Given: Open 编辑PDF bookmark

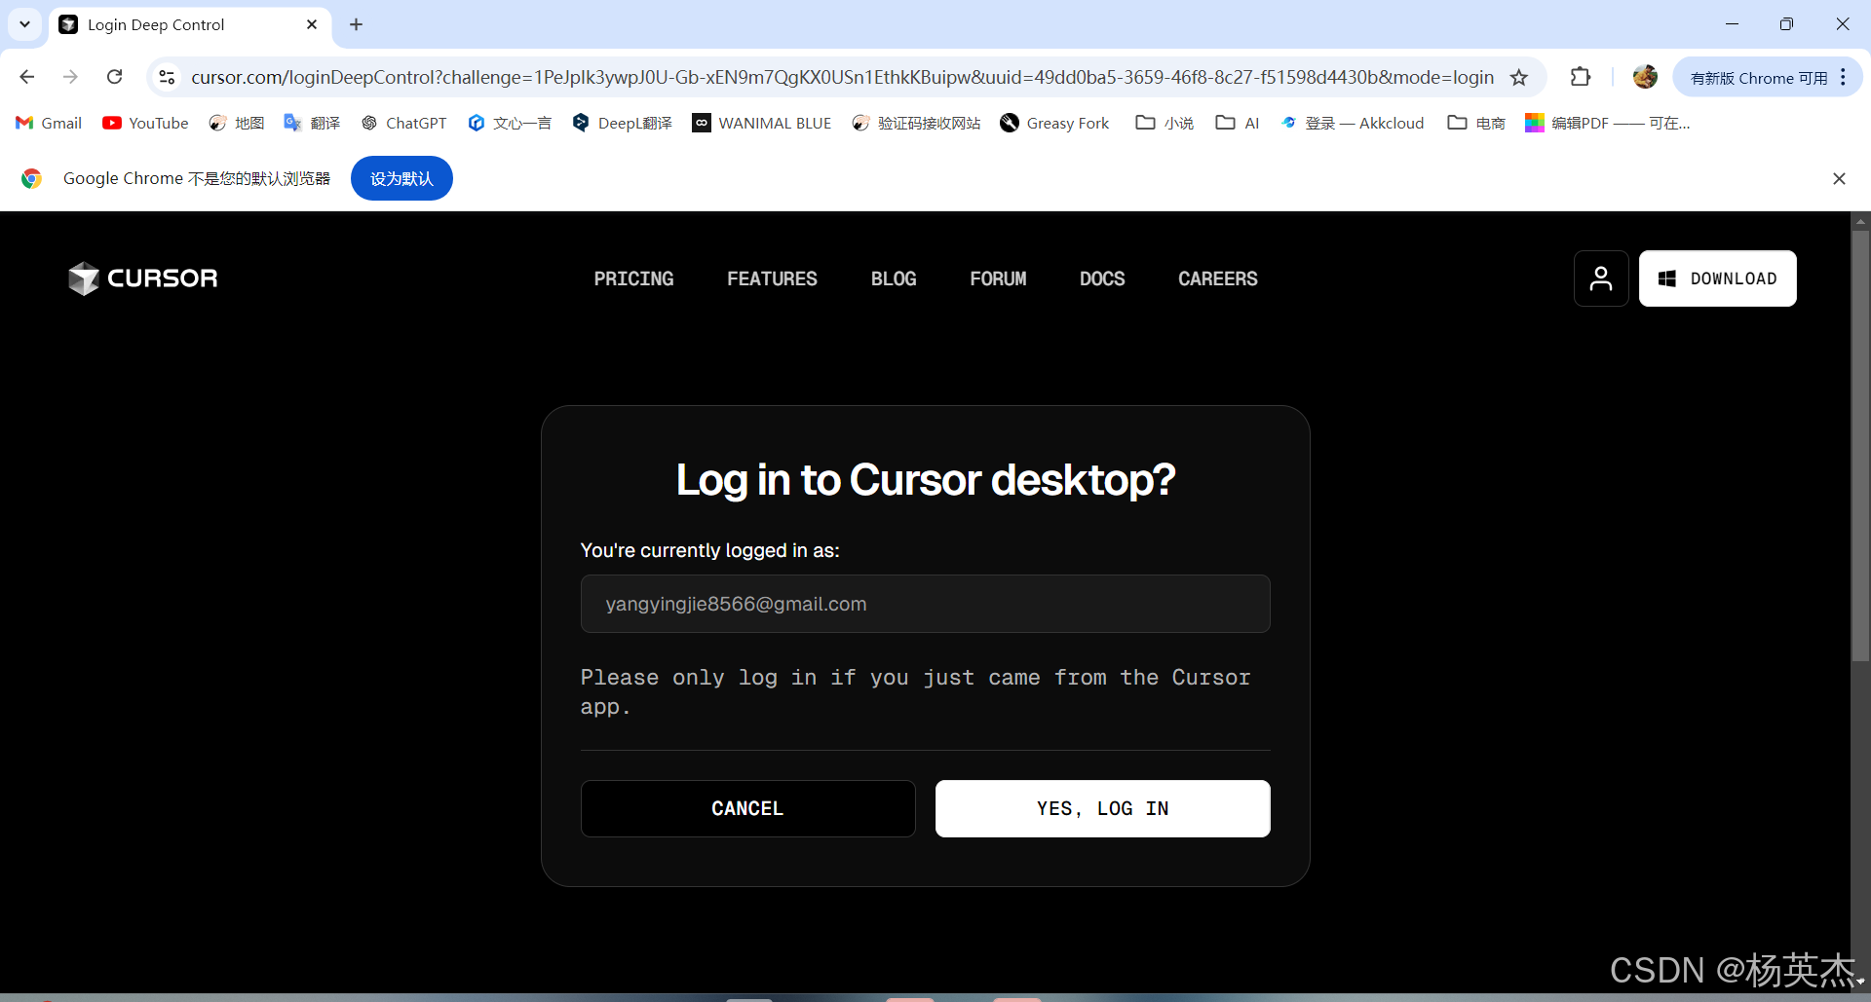Looking at the screenshot, I should pyautogui.click(x=1608, y=123).
